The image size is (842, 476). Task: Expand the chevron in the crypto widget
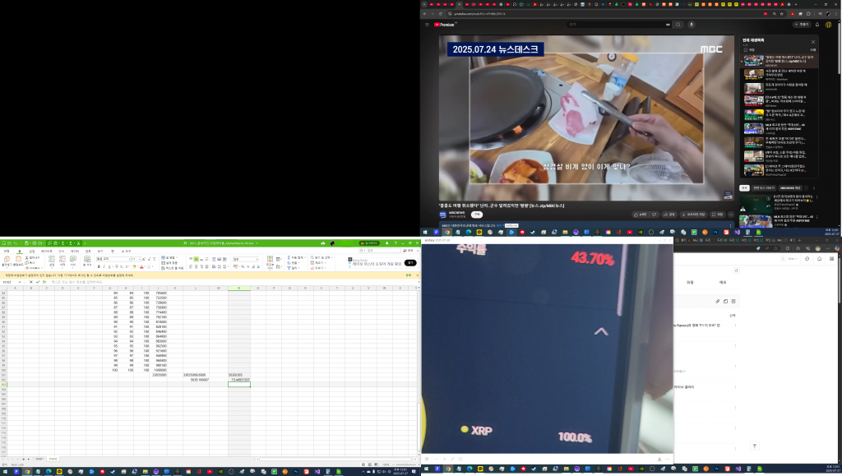coord(601,332)
